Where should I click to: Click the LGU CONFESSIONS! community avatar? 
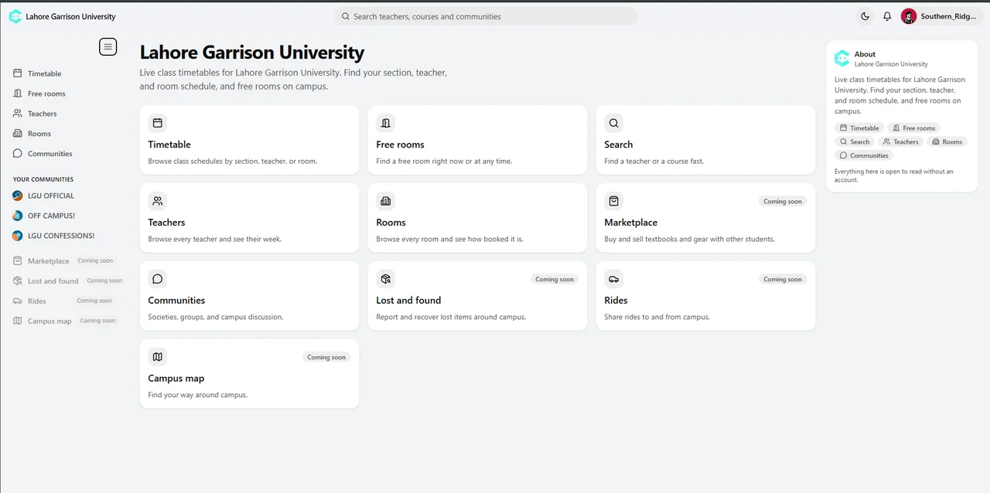18,236
